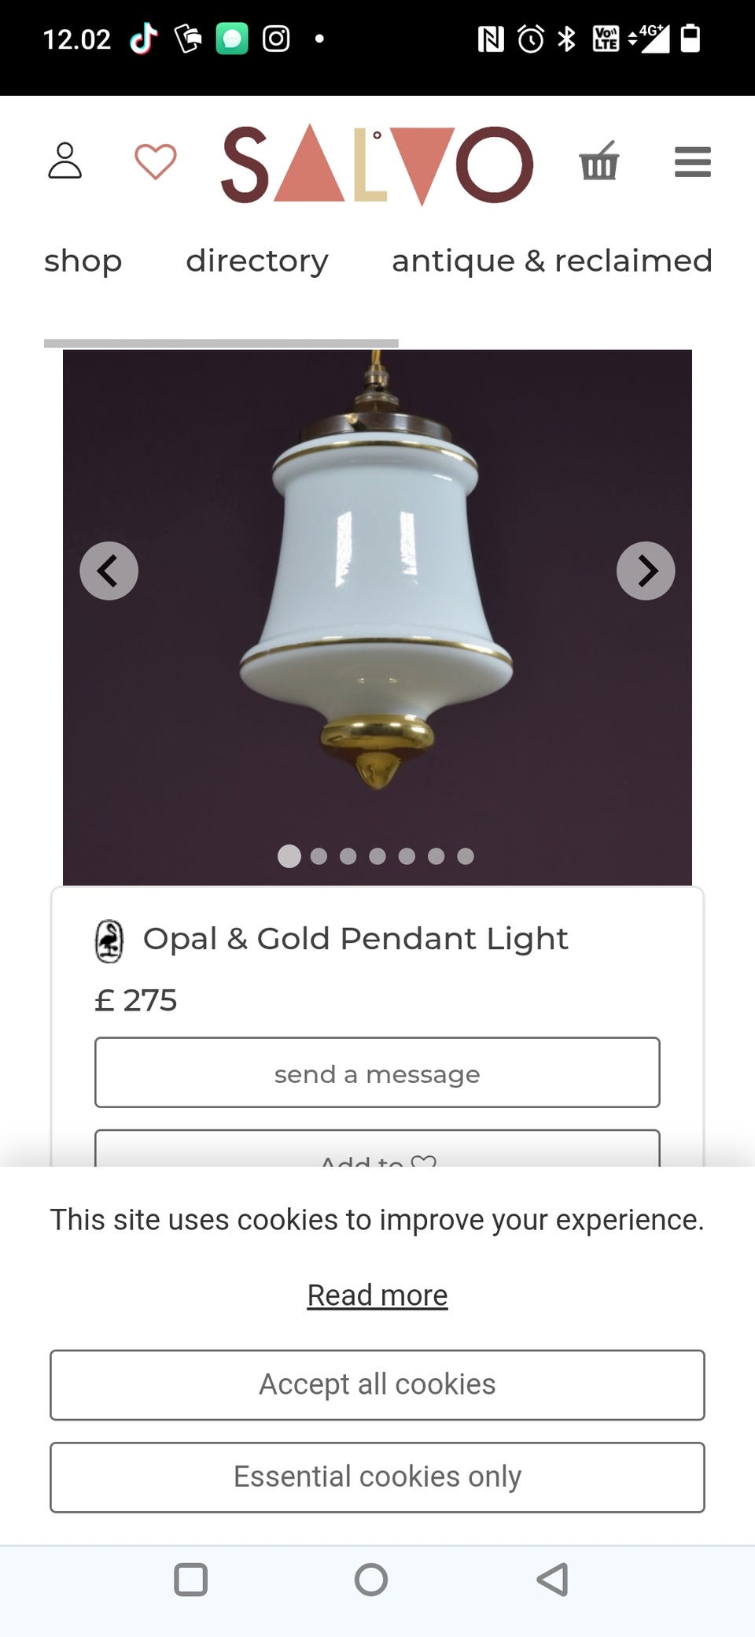The image size is (755, 1637).
Task: Jump to fourth carousel image dot
Action: tap(377, 856)
